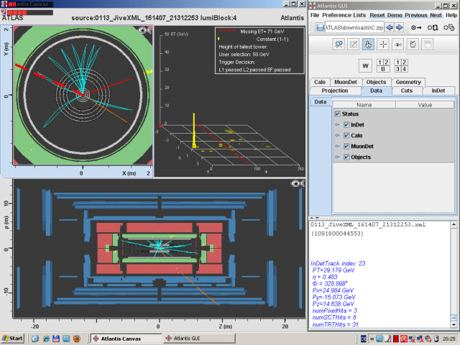Select the Clock transformation tool
The image size is (460, 345).
(413, 45)
